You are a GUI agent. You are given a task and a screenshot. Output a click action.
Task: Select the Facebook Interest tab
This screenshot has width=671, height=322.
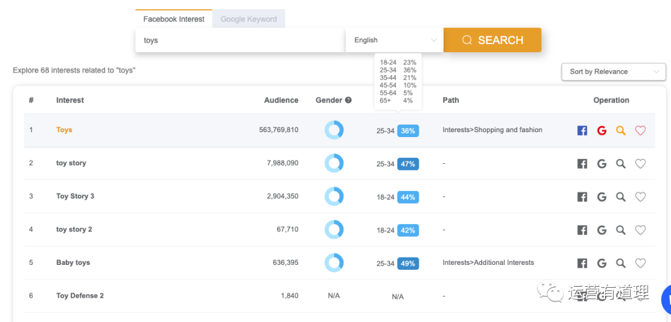click(x=173, y=19)
